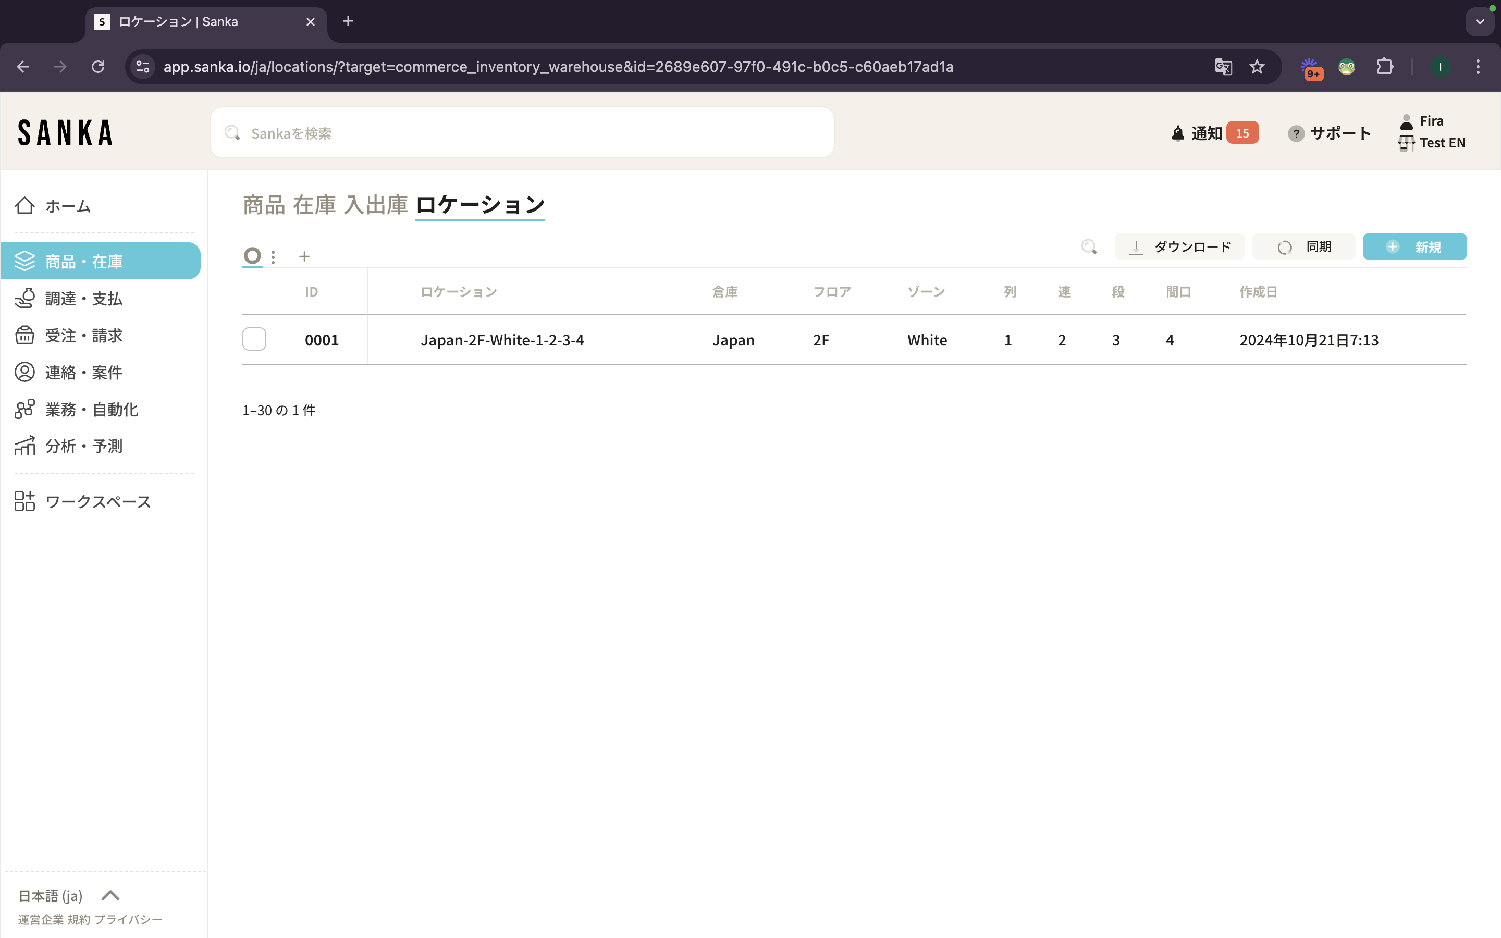Open the Fira Test EN account menu
This screenshot has width=1501, height=938.
point(1432,131)
